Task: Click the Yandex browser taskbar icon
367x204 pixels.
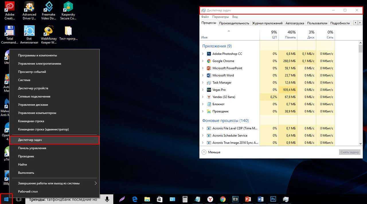Action: (210, 199)
